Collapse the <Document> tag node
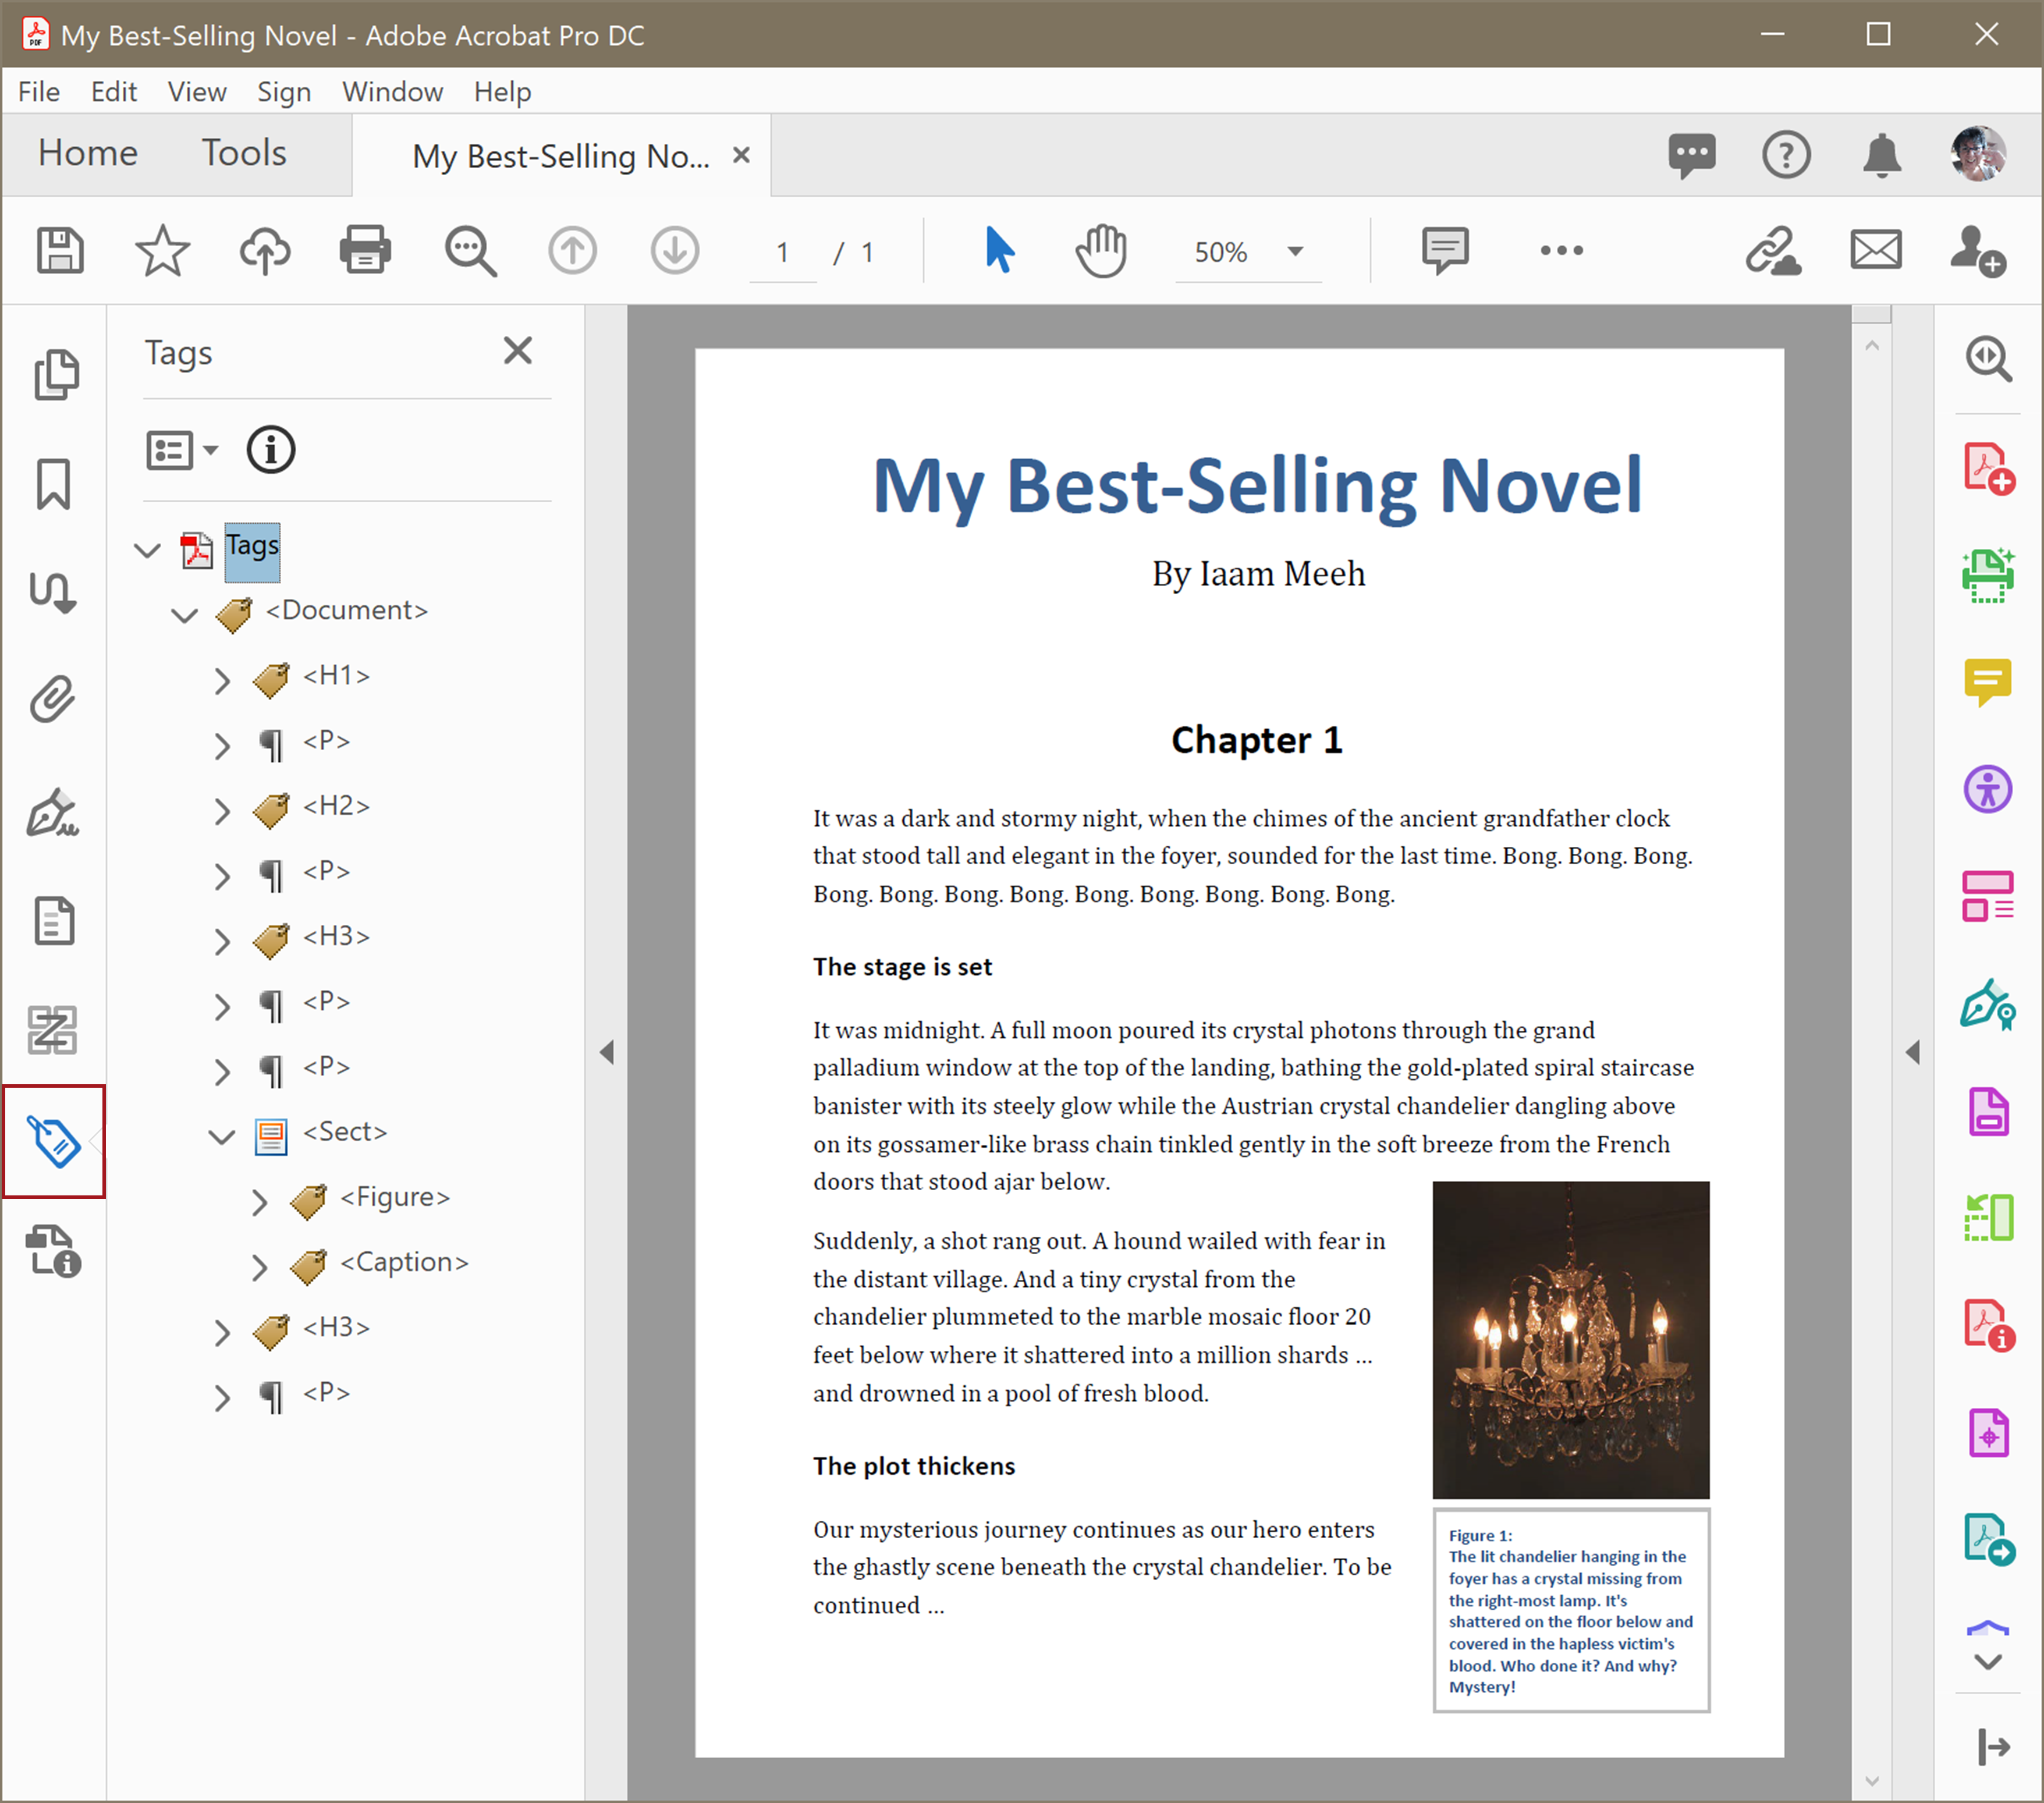 (184, 615)
